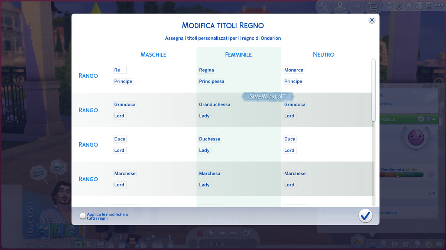Toggle the floor up/down arrows

(x=390, y=6)
